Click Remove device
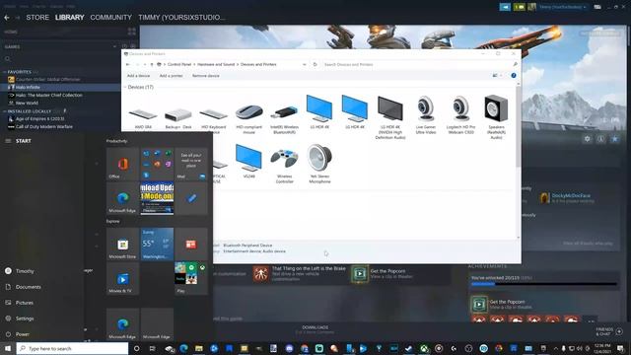The image size is (631, 355). point(206,76)
